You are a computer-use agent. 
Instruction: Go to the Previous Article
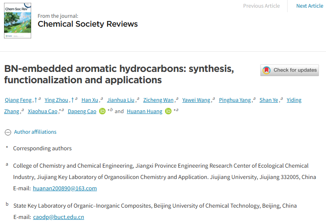click(x=261, y=6)
